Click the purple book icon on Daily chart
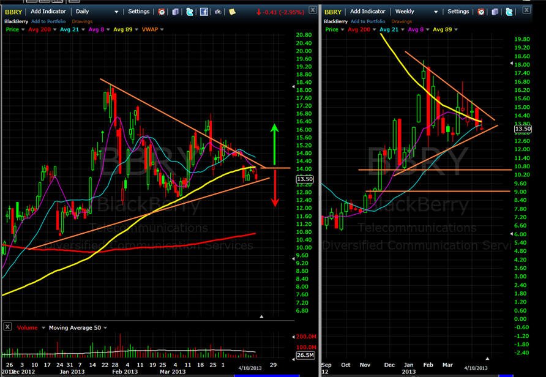The height and width of the screenshot is (377, 546). click(176, 12)
